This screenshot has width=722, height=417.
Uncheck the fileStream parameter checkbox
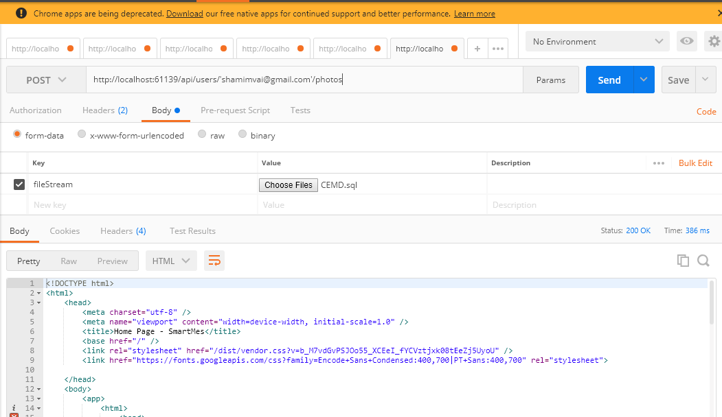coord(17,184)
